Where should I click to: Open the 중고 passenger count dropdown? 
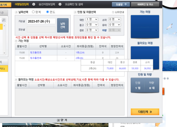click(x=92, y=25)
